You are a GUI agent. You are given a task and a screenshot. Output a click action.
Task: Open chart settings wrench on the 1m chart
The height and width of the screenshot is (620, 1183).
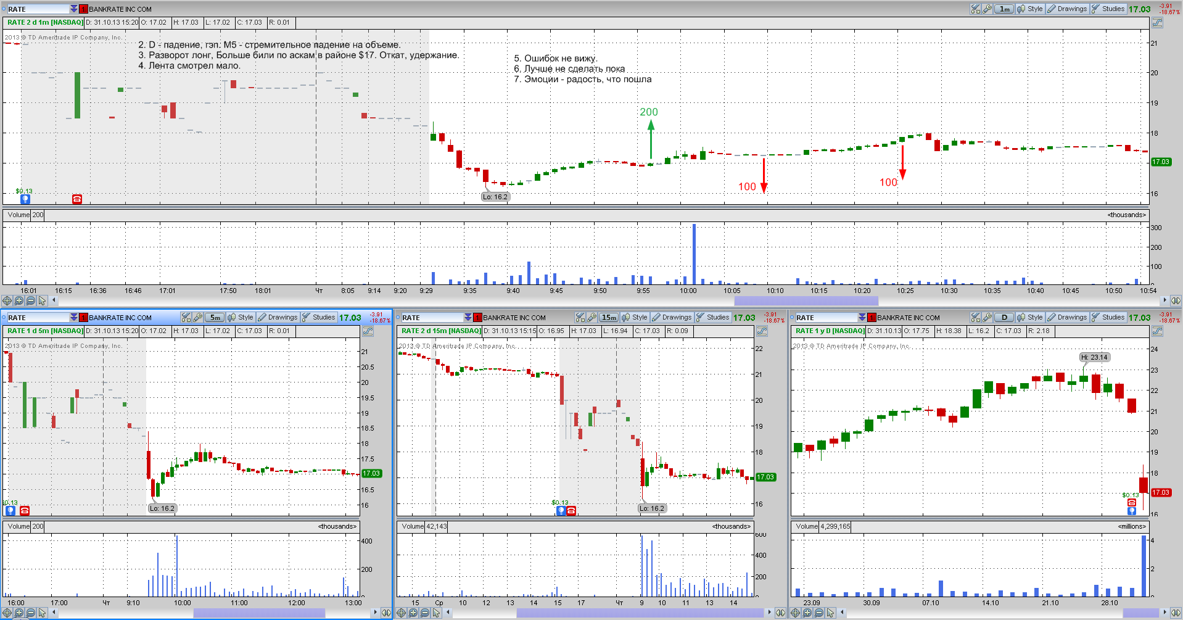[987, 9]
